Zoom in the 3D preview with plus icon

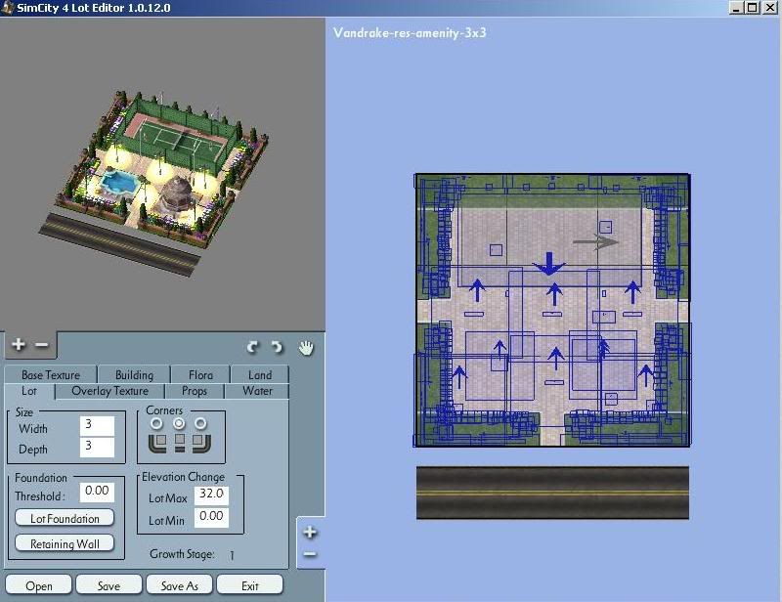[19, 344]
